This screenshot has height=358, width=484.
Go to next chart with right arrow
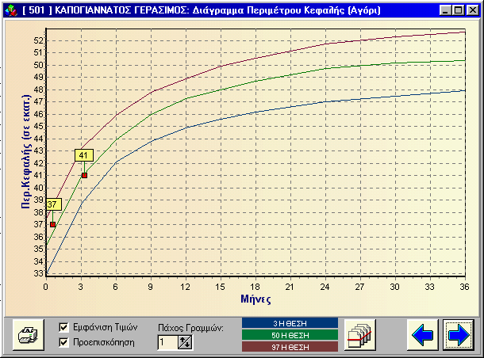459,335
